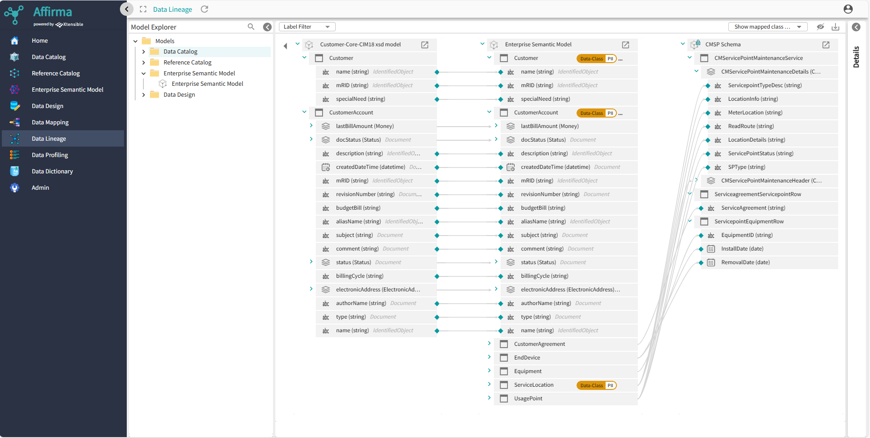Open CMSP Schema external link icon
This screenshot has width=870, height=438.
(x=826, y=44)
